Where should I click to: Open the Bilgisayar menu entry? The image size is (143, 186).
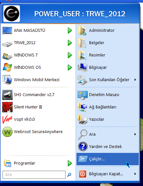(107, 68)
